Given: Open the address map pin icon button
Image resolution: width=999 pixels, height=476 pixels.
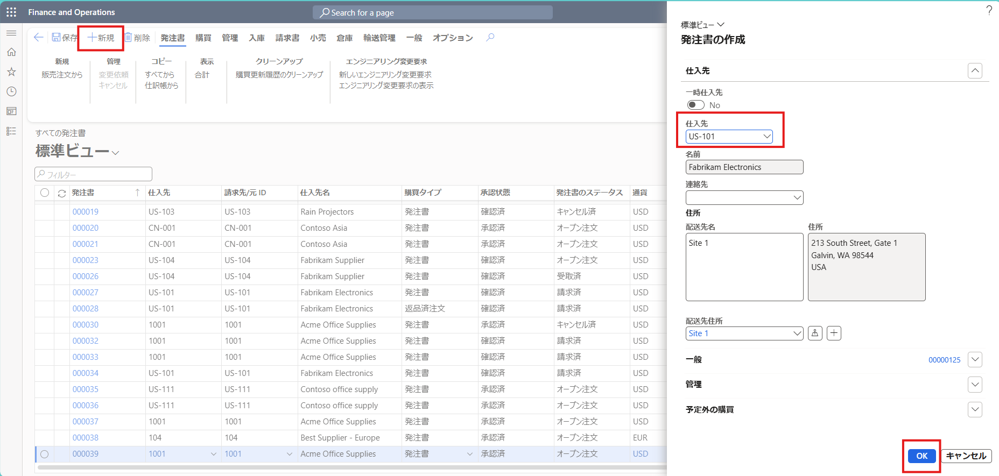Looking at the screenshot, I should (x=815, y=333).
